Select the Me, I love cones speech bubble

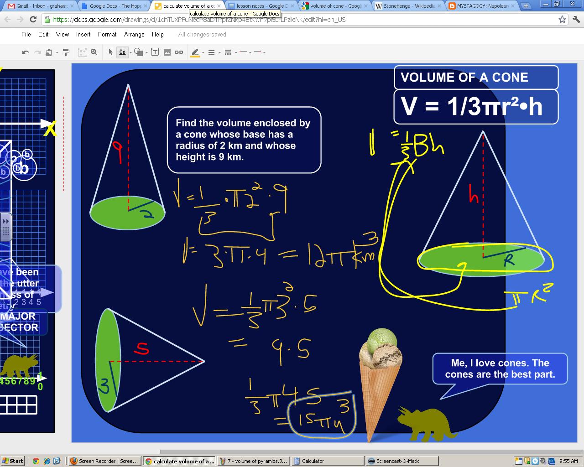[500, 369]
